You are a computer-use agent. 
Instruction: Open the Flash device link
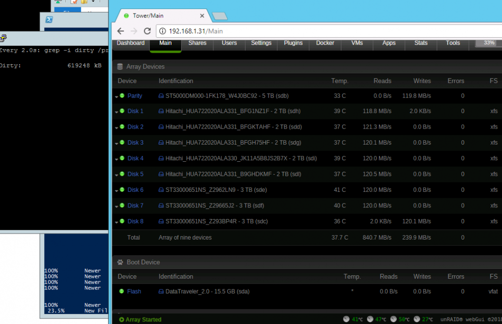pos(134,292)
